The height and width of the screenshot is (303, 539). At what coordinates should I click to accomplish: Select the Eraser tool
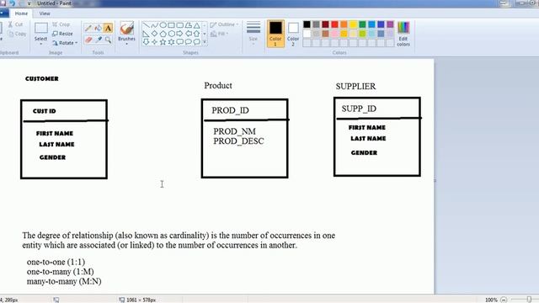tap(88, 40)
